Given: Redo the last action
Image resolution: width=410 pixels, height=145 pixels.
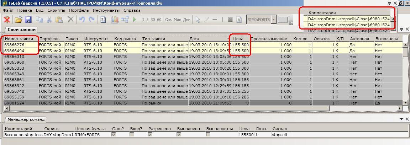Looking at the screenshot, I should click(x=92, y=20).
